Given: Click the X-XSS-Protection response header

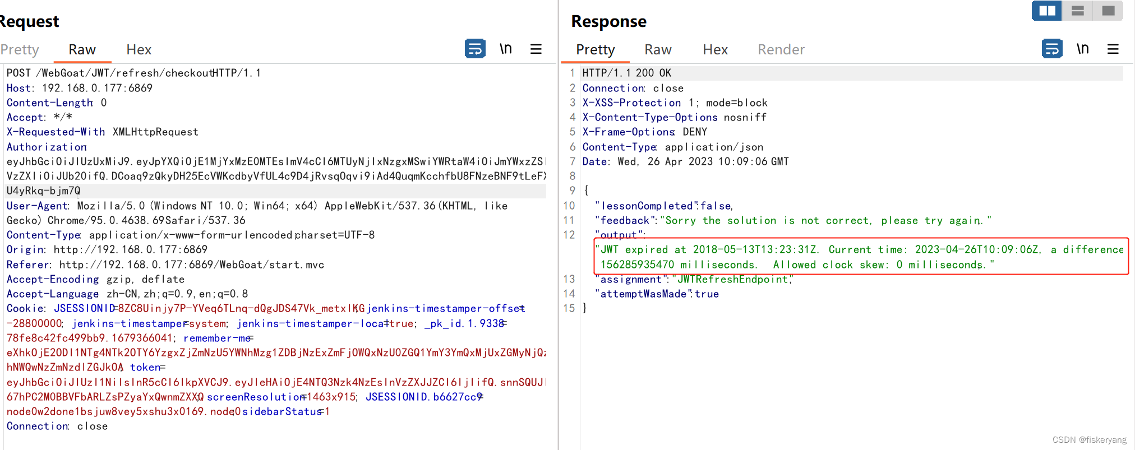Looking at the screenshot, I should click(x=675, y=103).
